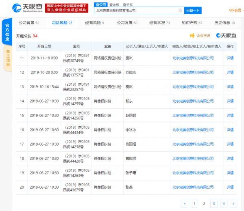Click the 天眼查 watermark logo above table

(x=226, y=36)
